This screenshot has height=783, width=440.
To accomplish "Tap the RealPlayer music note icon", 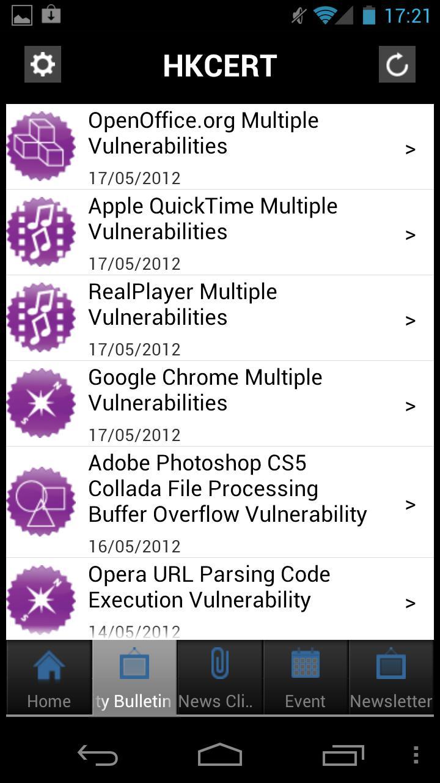I will click(41, 317).
